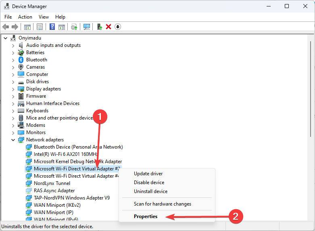Choose Update driver from context menu
The height and width of the screenshot is (231, 315).
[x=148, y=173]
